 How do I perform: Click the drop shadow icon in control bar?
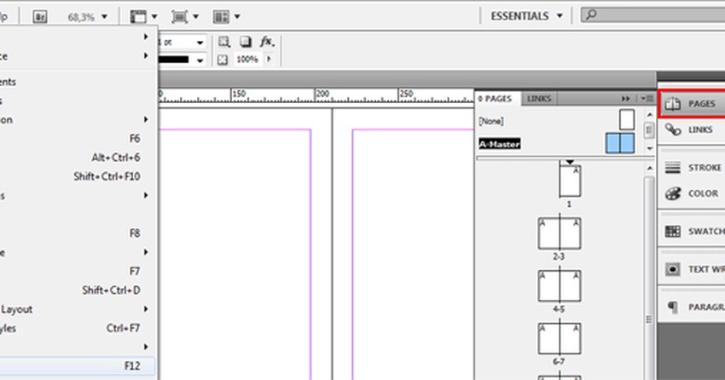pyautogui.click(x=244, y=42)
